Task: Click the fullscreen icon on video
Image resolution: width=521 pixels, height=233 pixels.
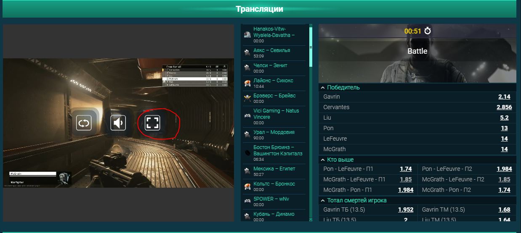Action: (152, 123)
